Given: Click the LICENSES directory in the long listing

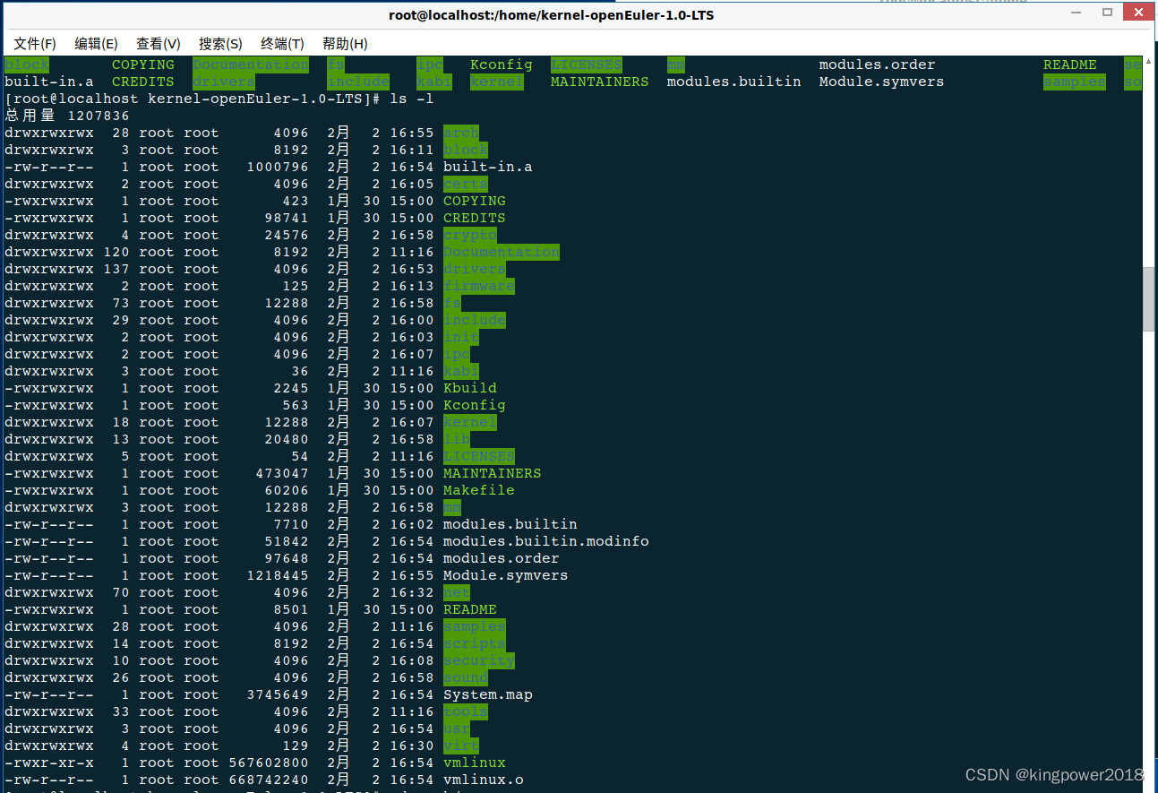Looking at the screenshot, I should (x=478, y=456).
